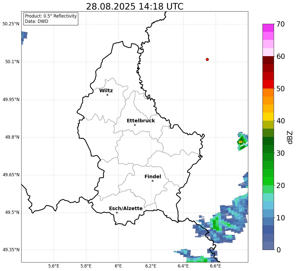The width and height of the screenshot is (296, 271).
Task: Click the small orange-cored storm cell near 49.8°N
Action: (242, 141)
